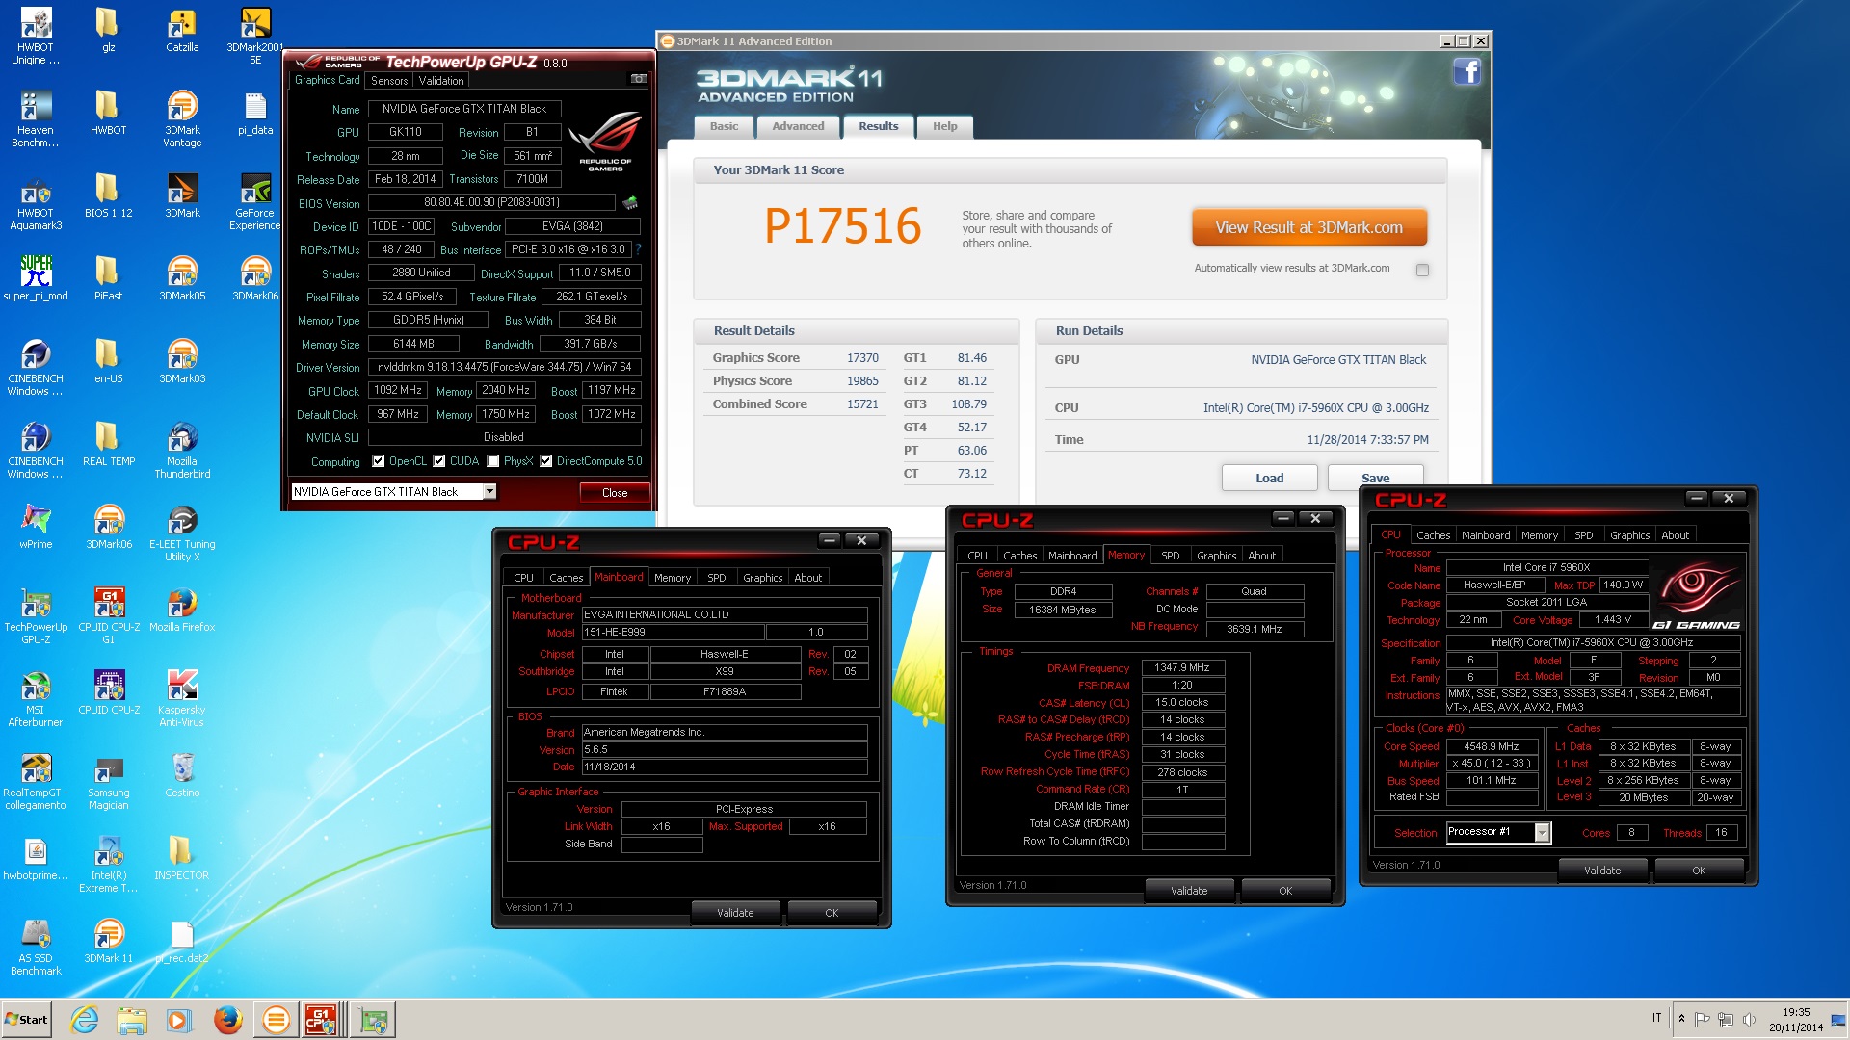Open SPD tab in CPU-Z Memory window
Viewport: 1850px width, 1040px height.
pos(1170,556)
